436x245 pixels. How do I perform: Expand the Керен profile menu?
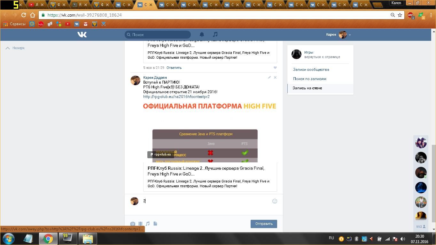click(x=339, y=34)
